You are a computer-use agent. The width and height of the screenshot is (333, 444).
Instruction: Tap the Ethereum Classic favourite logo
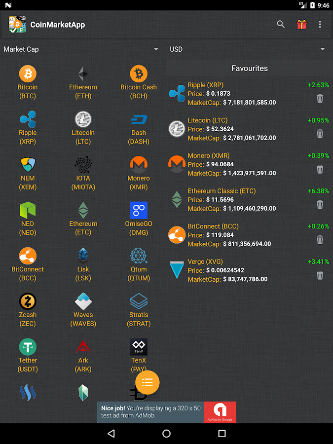tap(177, 200)
